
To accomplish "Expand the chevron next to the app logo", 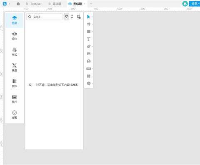I will click(x=9, y=4).
